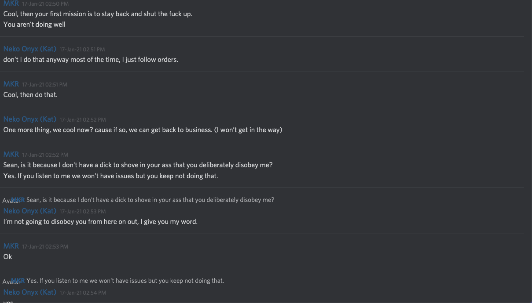532x303 pixels.
Task: Click the message "You aren't doing well"
Action: tap(34, 25)
